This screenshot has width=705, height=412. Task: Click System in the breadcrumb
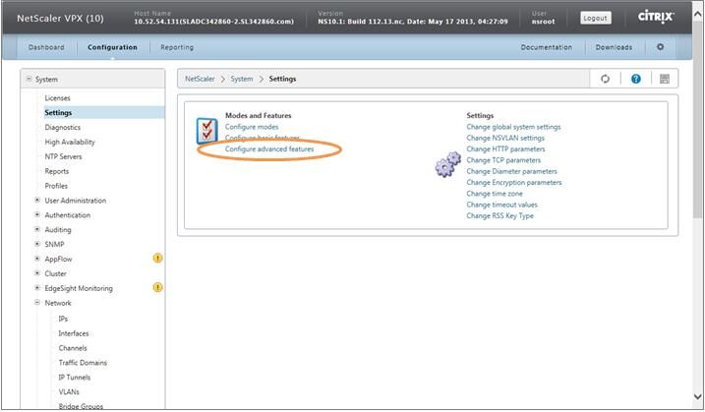pos(242,79)
